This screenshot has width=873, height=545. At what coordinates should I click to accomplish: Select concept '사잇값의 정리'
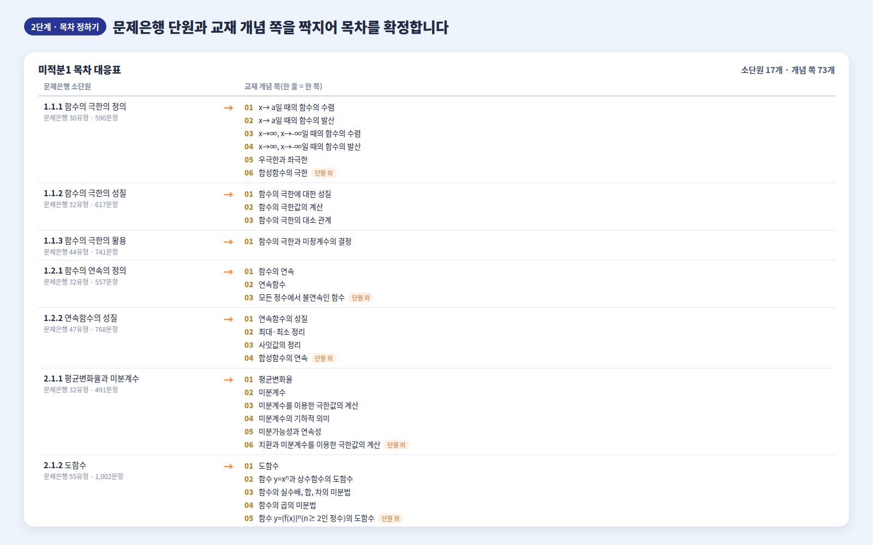[279, 345]
